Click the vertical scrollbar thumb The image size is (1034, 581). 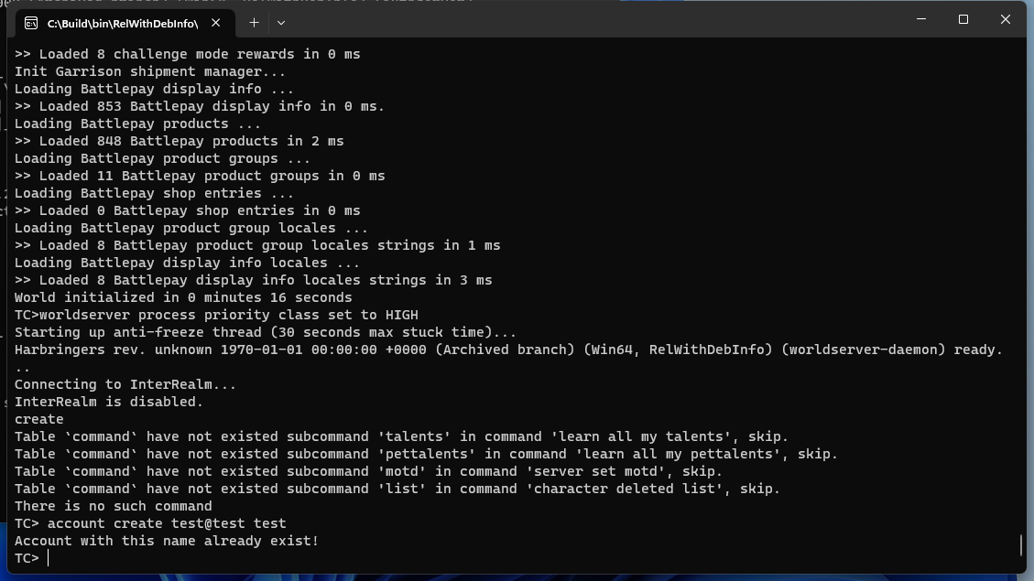[x=1021, y=544]
